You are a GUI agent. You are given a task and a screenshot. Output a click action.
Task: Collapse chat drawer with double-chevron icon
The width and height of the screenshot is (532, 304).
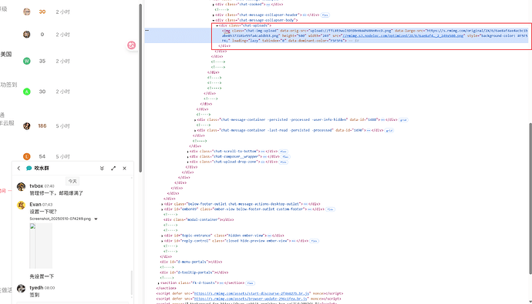click(102, 169)
